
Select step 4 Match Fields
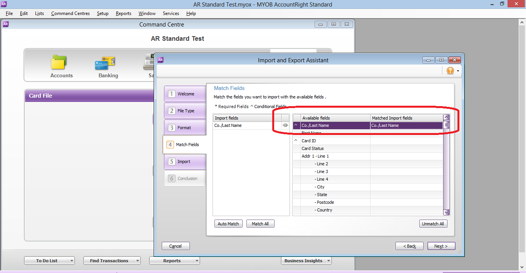click(x=185, y=145)
